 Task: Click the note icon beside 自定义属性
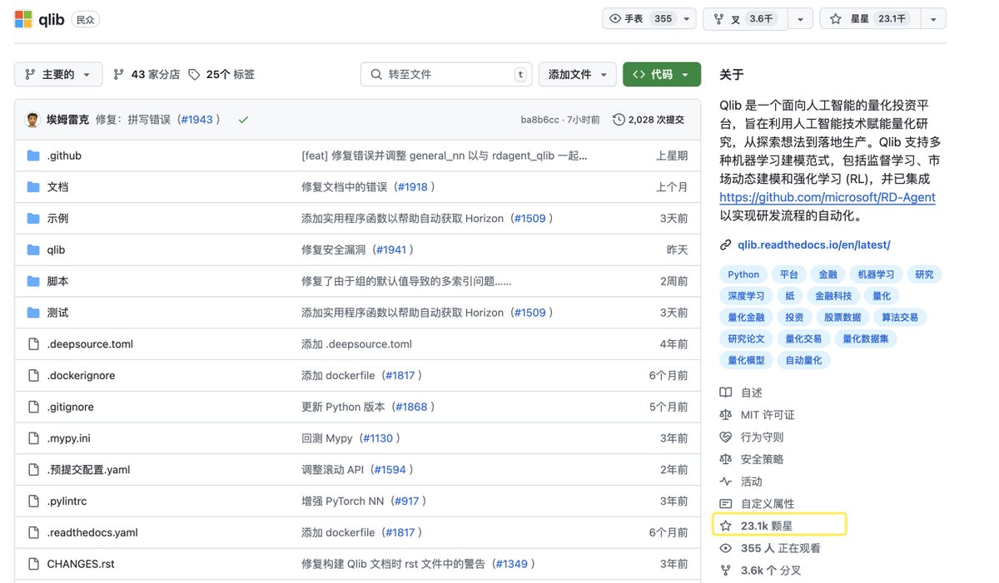pyautogui.click(x=726, y=504)
